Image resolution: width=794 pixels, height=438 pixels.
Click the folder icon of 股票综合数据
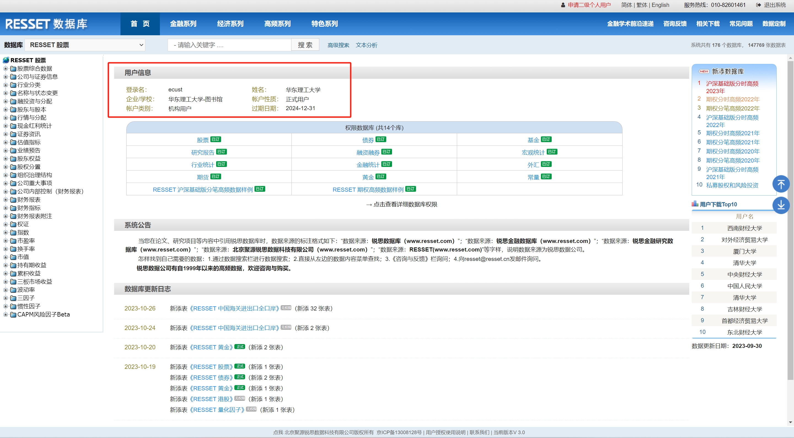(x=13, y=68)
